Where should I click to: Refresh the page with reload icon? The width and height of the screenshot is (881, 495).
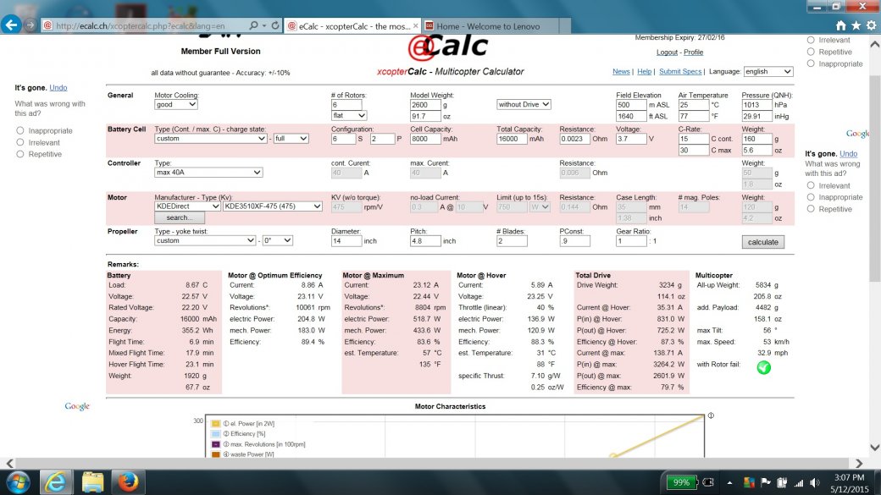tap(275, 25)
